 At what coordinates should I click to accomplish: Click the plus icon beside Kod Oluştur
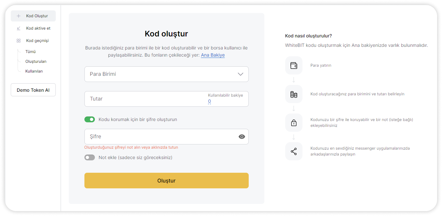click(x=19, y=16)
